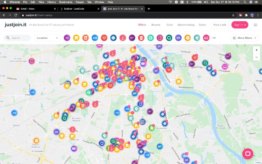
Task: Open the Matchmaking link
Action: point(186,25)
